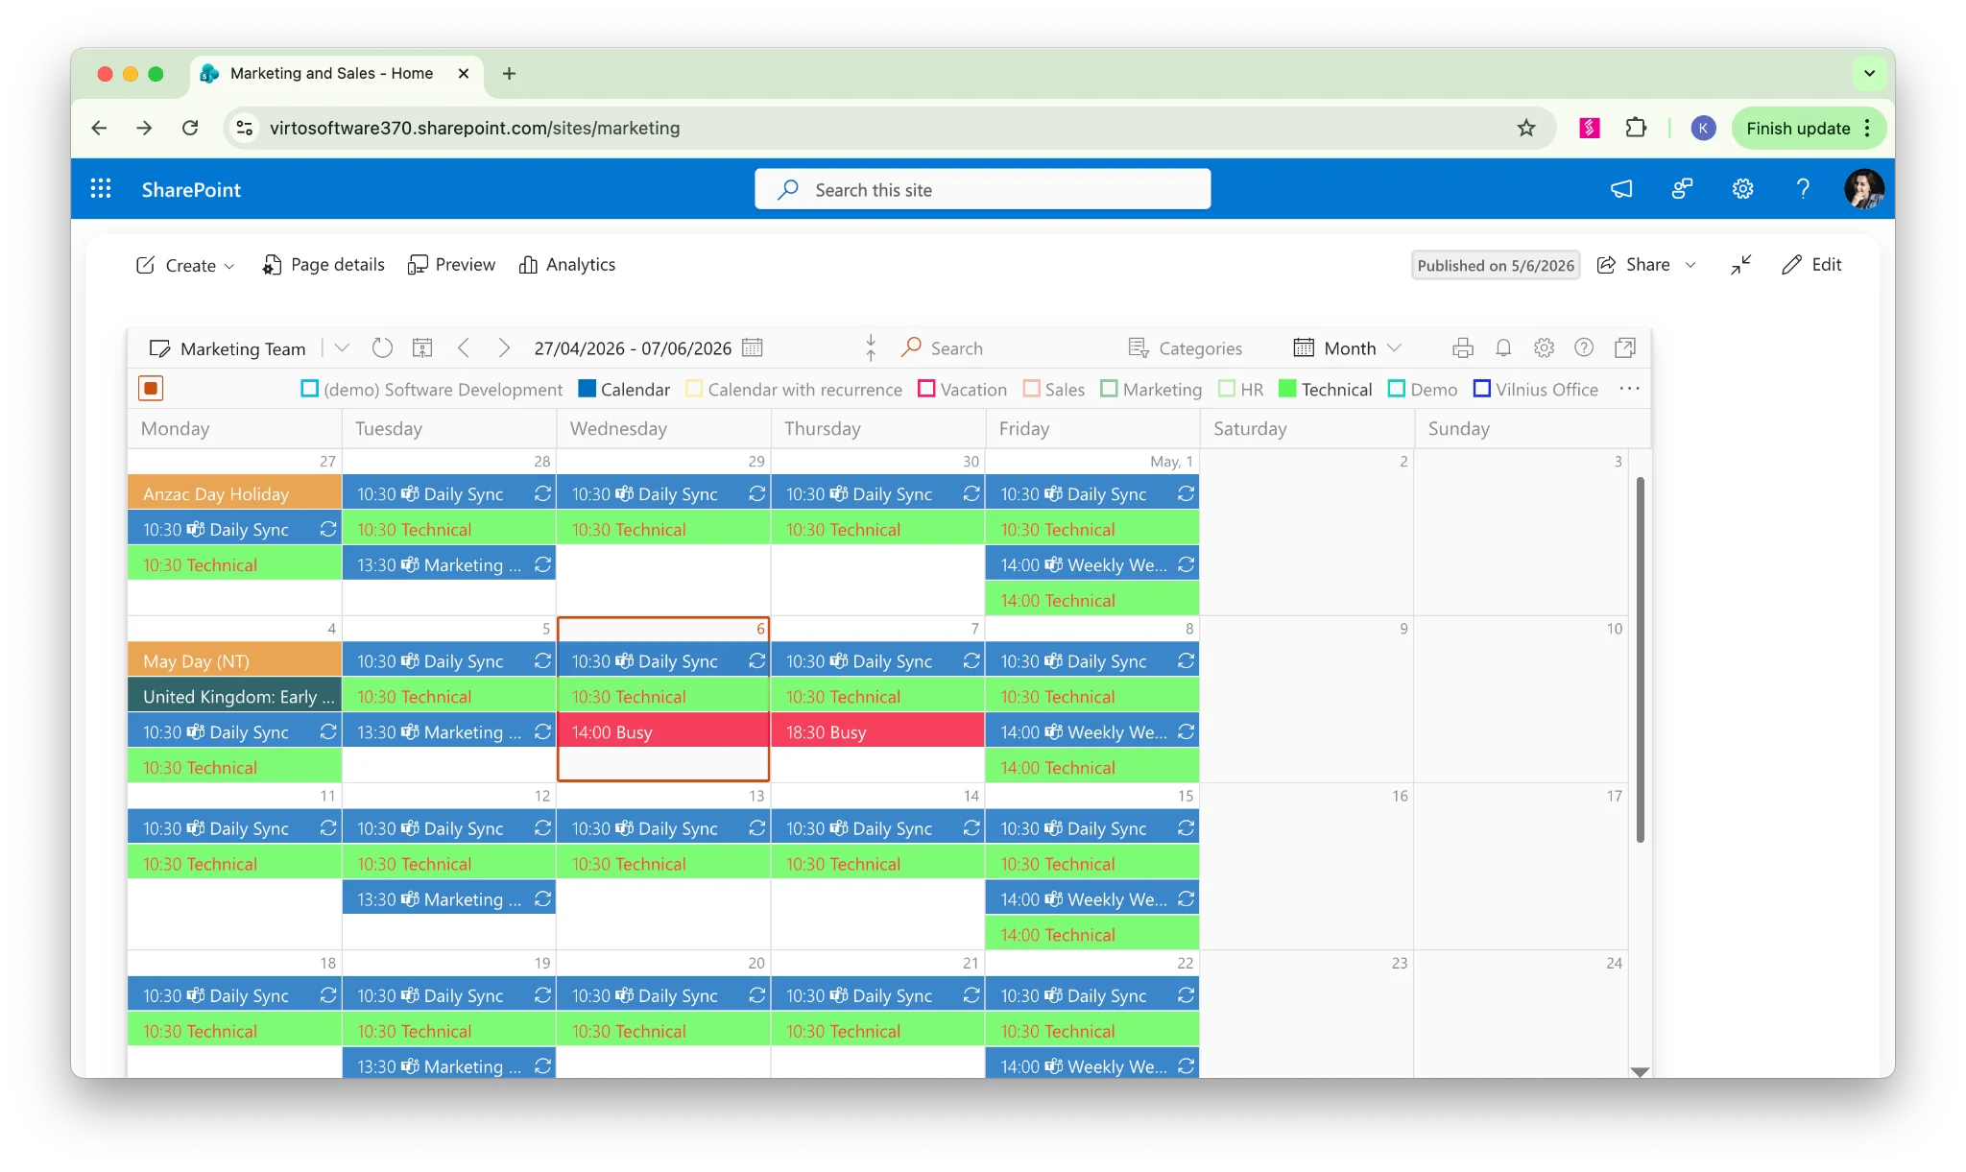
Task: Open the date range picker icon
Action: point(753,347)
